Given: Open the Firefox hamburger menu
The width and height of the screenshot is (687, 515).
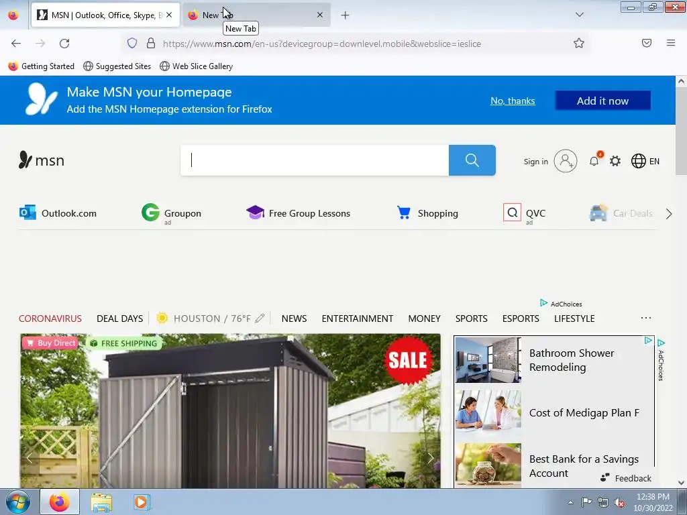Looking at the screenshot, I should pos(670,43).
